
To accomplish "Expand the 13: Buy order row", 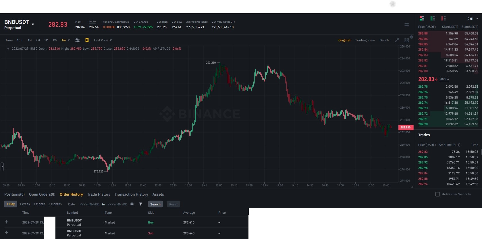I will pyautogui.click(x=6, y=222).
